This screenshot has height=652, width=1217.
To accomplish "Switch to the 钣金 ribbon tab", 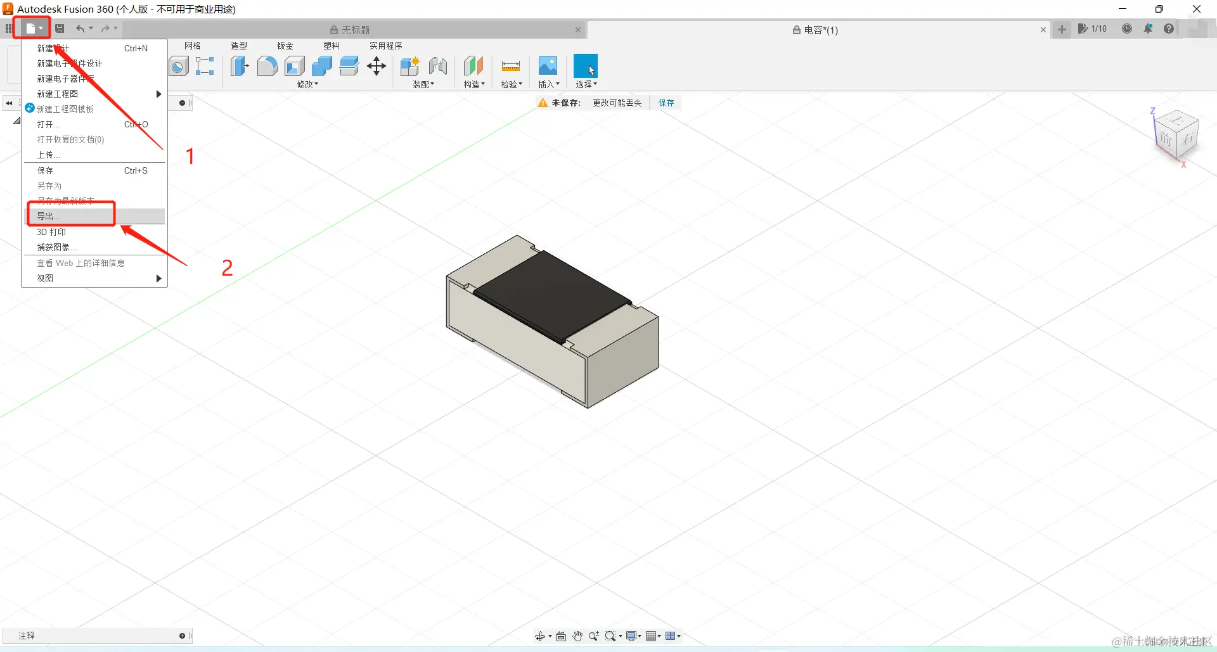I will (285, 46).
